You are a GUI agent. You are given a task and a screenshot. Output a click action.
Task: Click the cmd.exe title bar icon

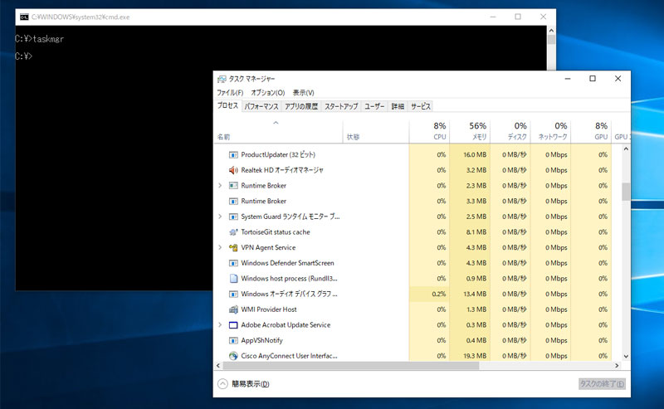[24, 17]
